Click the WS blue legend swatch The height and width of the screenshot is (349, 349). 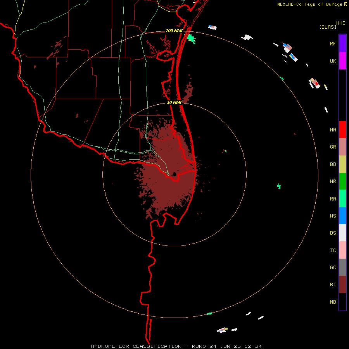pyautogui.click(x=342, y=216)
